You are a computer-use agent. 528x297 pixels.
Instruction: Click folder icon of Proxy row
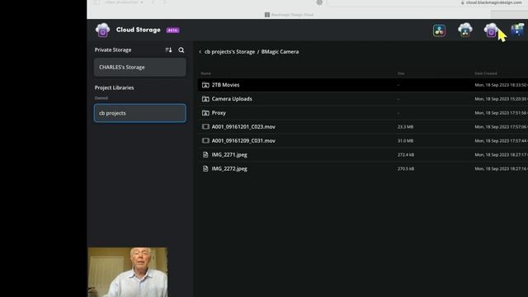pyautogui.click(x=205, y=113)
